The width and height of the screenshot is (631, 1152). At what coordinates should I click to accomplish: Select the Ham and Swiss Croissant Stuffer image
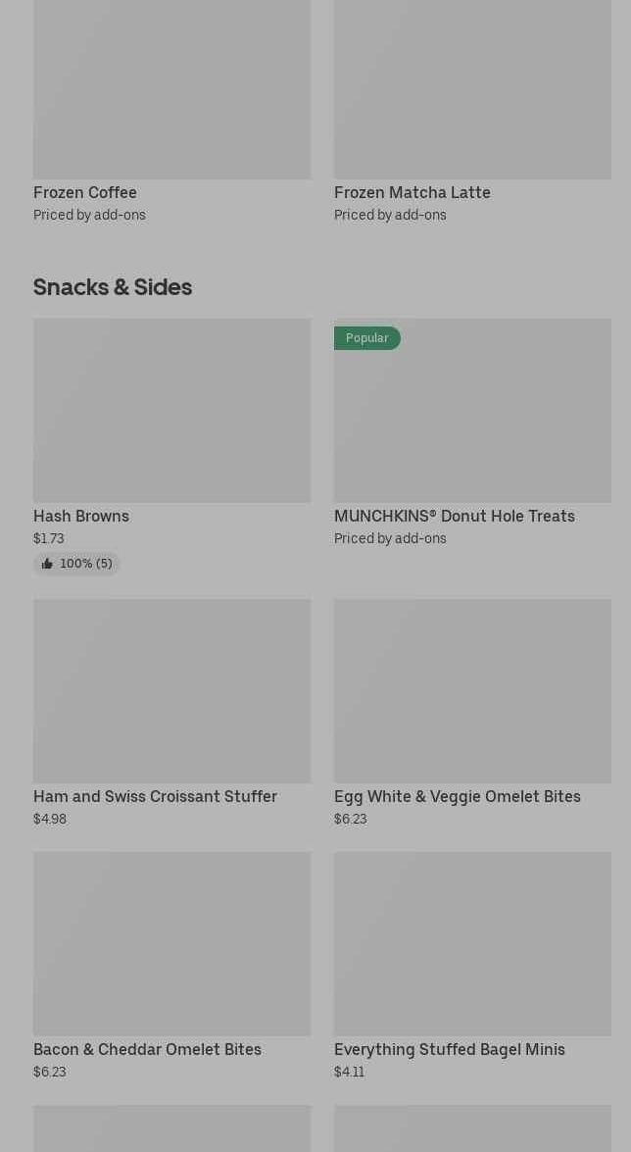pyautogui.click(x=171, y=691)
